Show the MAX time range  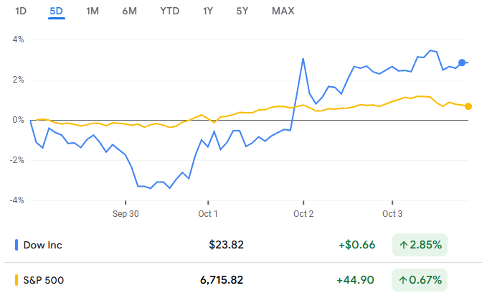[x=283, y=11]
